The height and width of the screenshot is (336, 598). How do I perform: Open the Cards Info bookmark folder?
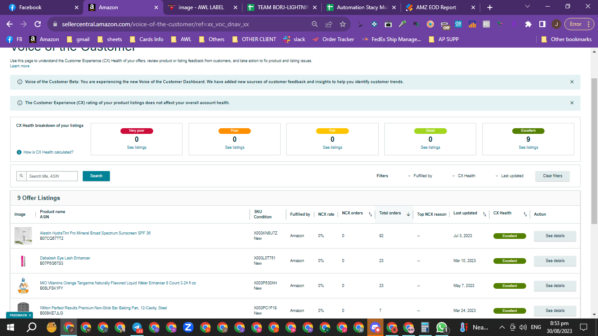146,39
